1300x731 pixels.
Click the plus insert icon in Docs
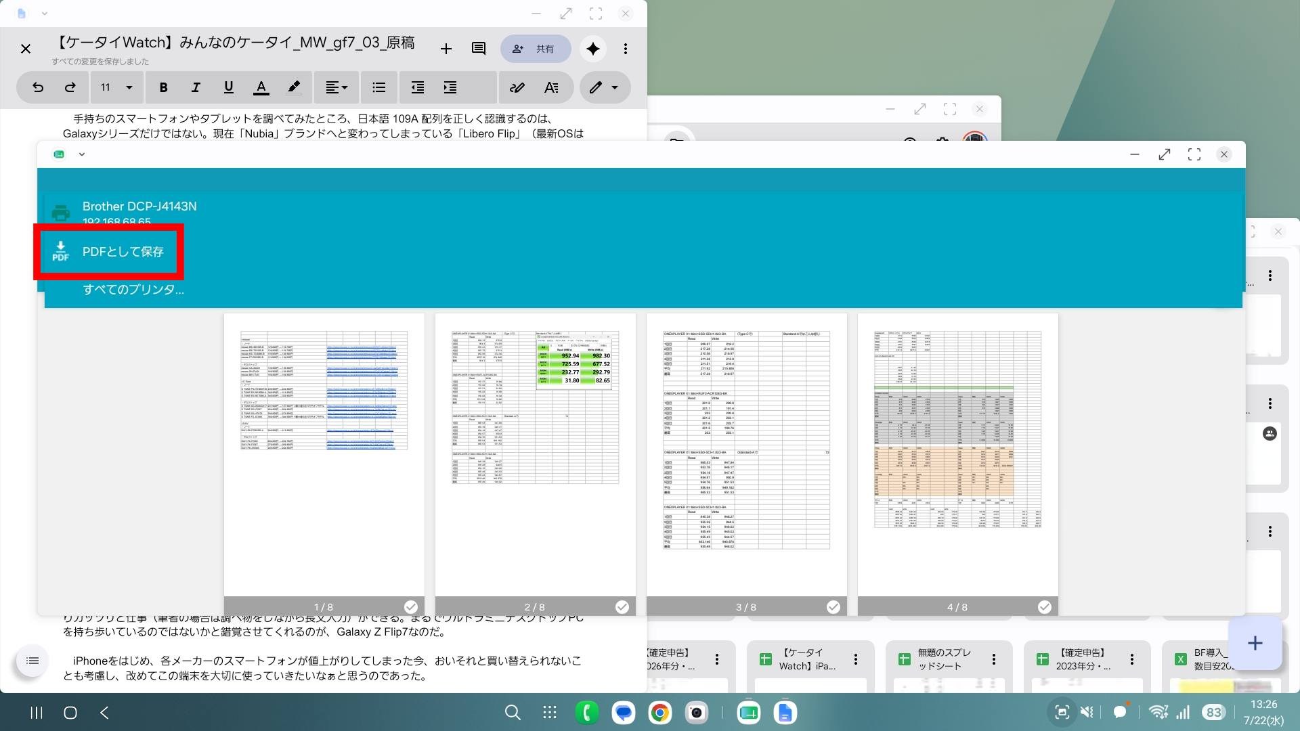(x=446, y=49)
